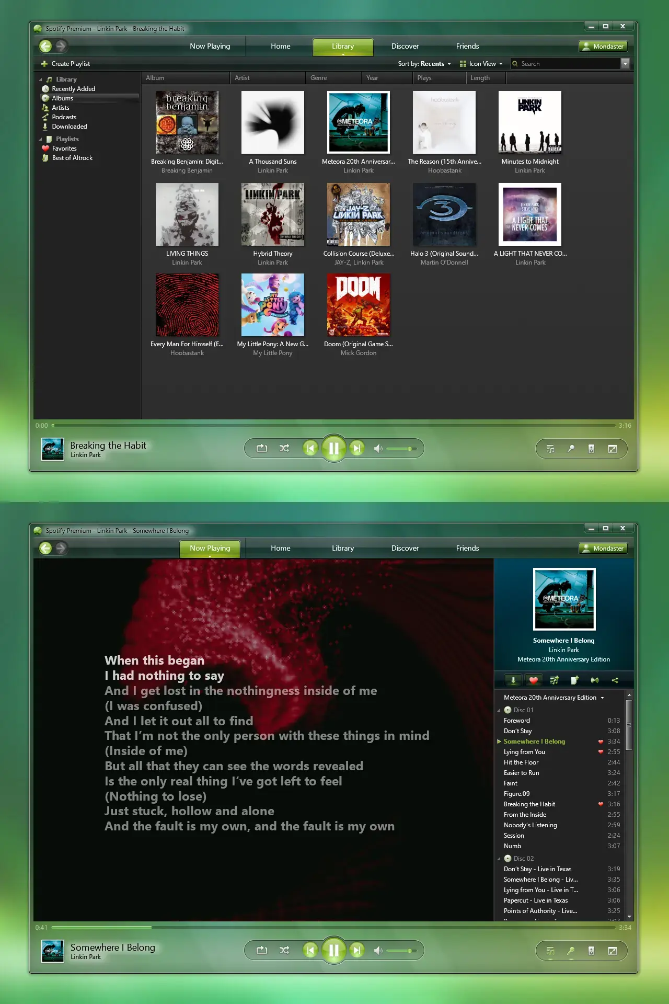Open the Friends tab in top window

click(467, 46)
